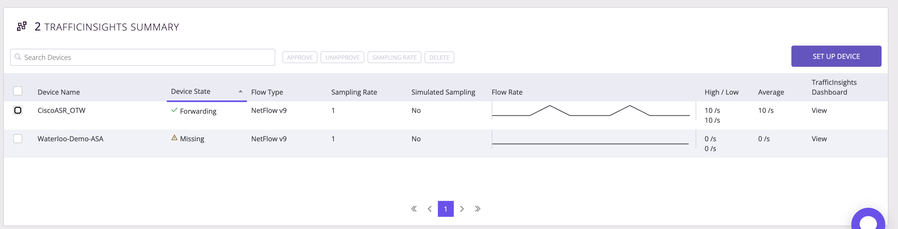The height and width of the screenshot is (229, 898).
Task: Sort by Device Name column header
Action: point(59,92)
